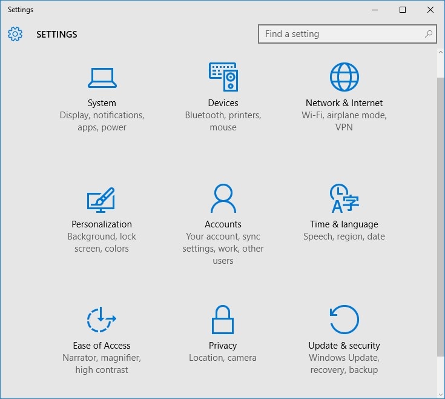Image resolution: width=445 pixels, height=399 pixels.
Task: Click the Find a setting search box
Action: coord(347,34)
